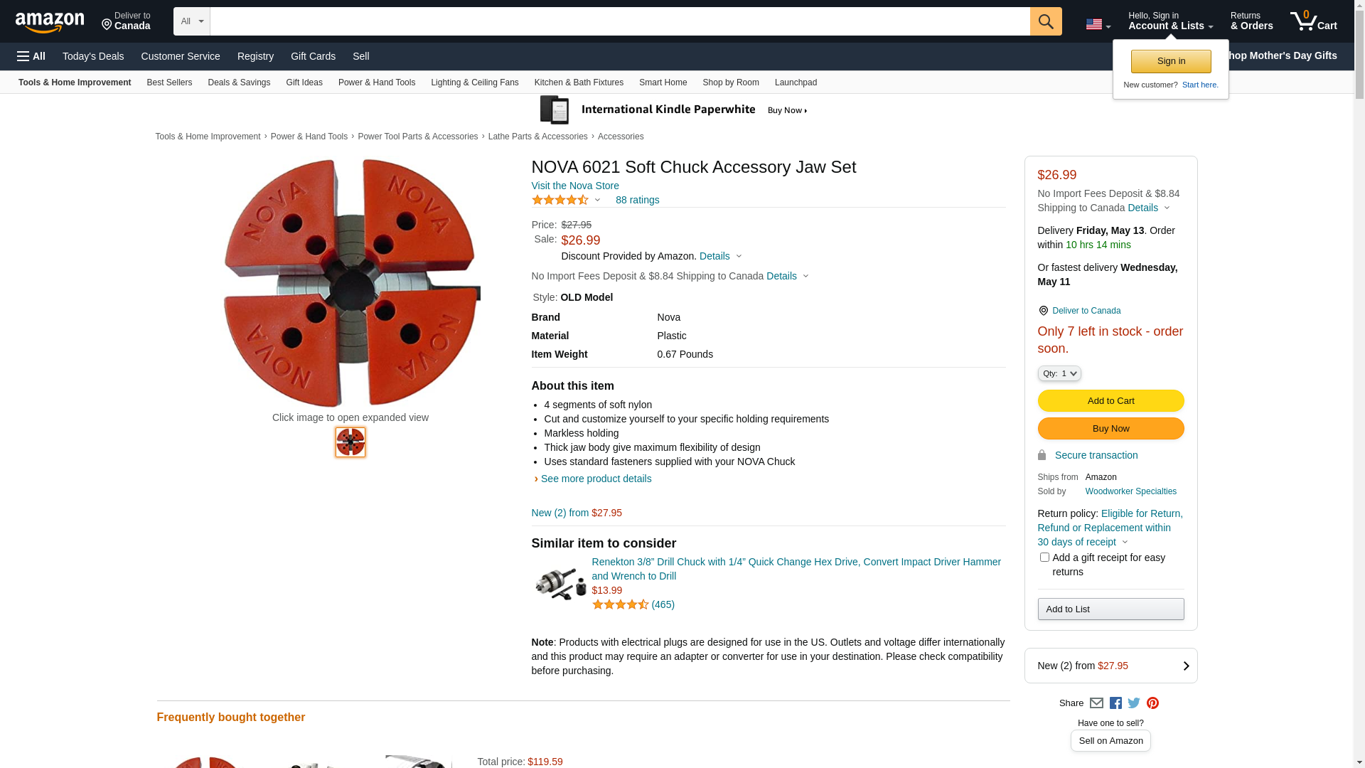Viewport: 1365px width, 768px height.
Task: Click inside the Amazon search field
Action: 619,21
